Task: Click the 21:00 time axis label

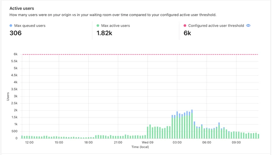Action: [x=118, y=142]
